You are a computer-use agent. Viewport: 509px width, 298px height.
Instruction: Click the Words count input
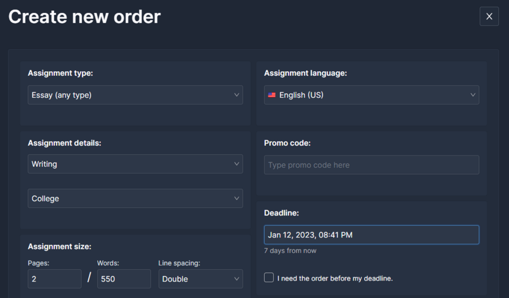(x=124, y=279)
